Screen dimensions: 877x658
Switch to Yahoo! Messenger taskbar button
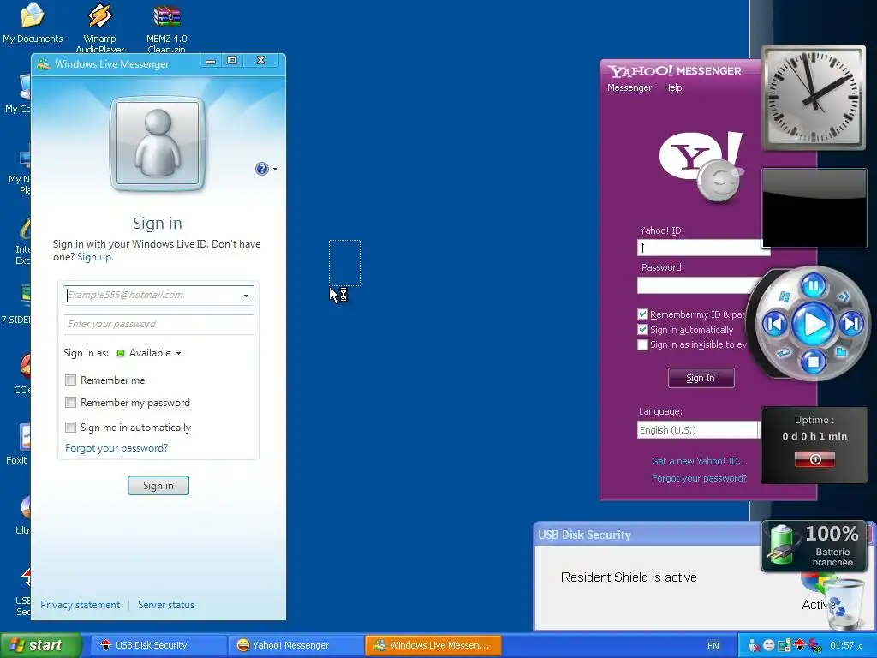pyautogui.click(x=295, y=646)
